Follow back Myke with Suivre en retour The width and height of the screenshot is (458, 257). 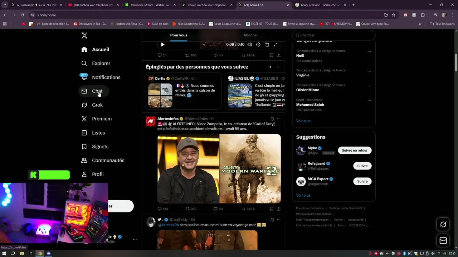[x=355, y=150]
